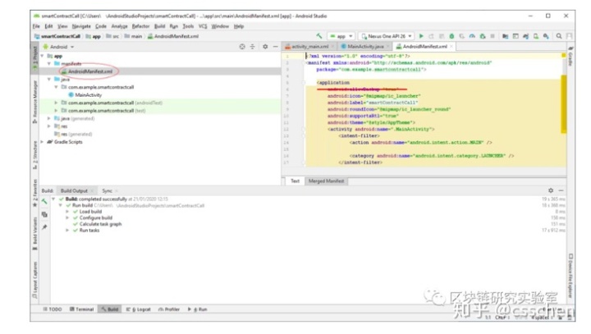Expand com.example.smartcontractcall (androidTest) package
This screenshot has width=591, height=334.
click(x=56, y=103)
